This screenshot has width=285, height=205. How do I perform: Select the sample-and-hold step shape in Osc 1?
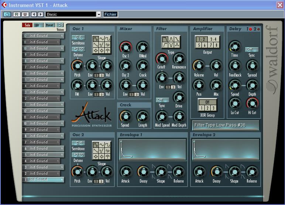coord(102,45)
